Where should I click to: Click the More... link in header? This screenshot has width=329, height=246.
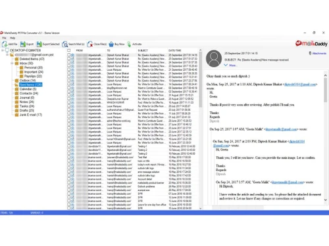(233, 65)
